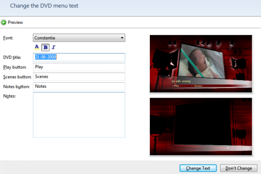Screen dimensions: 261x174
Task: Select the black scenes menu preview thumbnail
Action: coord(201,127)
